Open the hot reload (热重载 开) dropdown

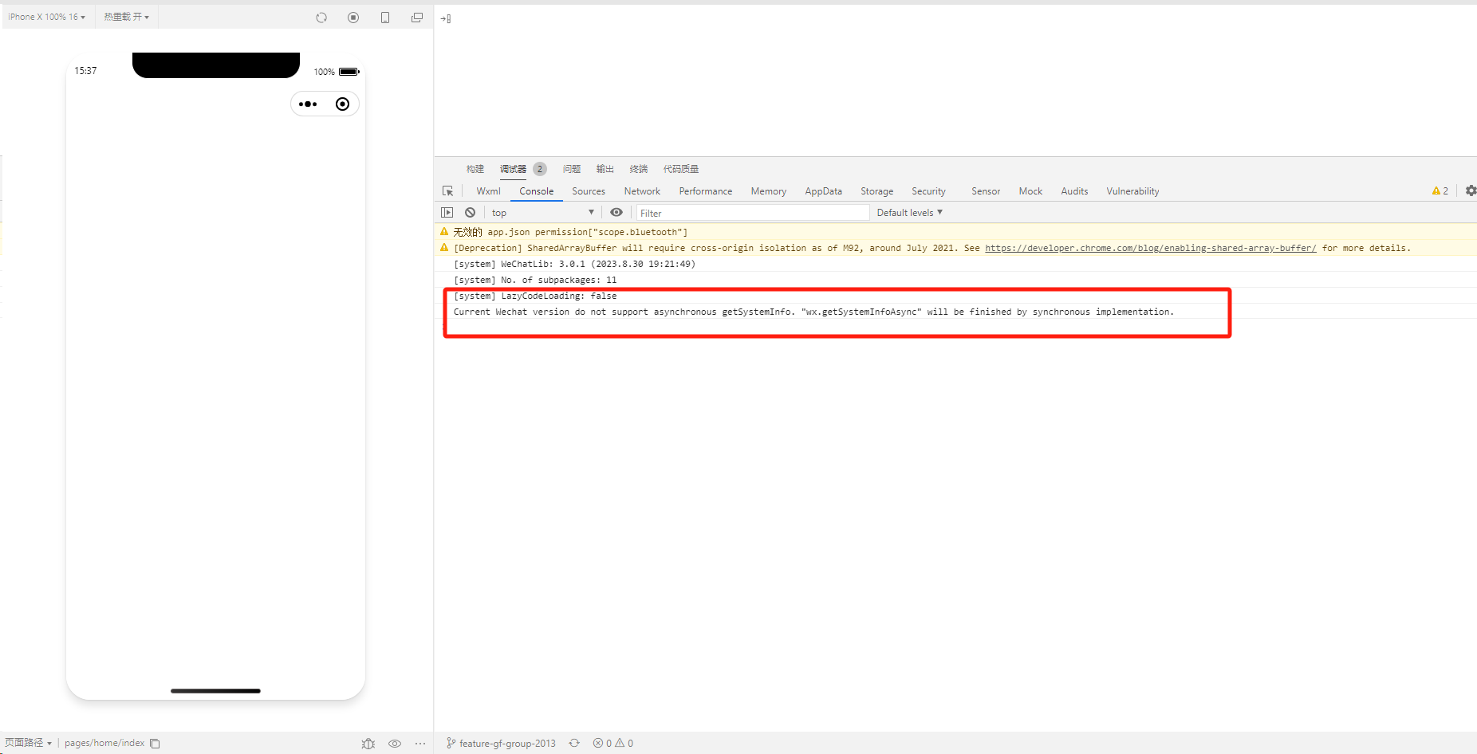click(126, 17)
